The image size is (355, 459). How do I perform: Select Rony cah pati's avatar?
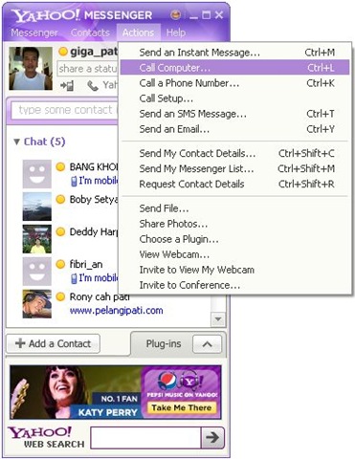click(36, 304)
